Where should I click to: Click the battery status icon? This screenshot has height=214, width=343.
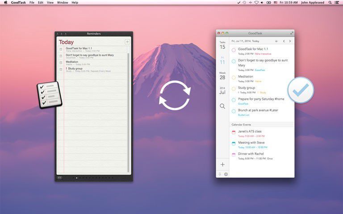pos(269,3)
